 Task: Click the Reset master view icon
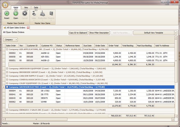(x=7, y=13)
